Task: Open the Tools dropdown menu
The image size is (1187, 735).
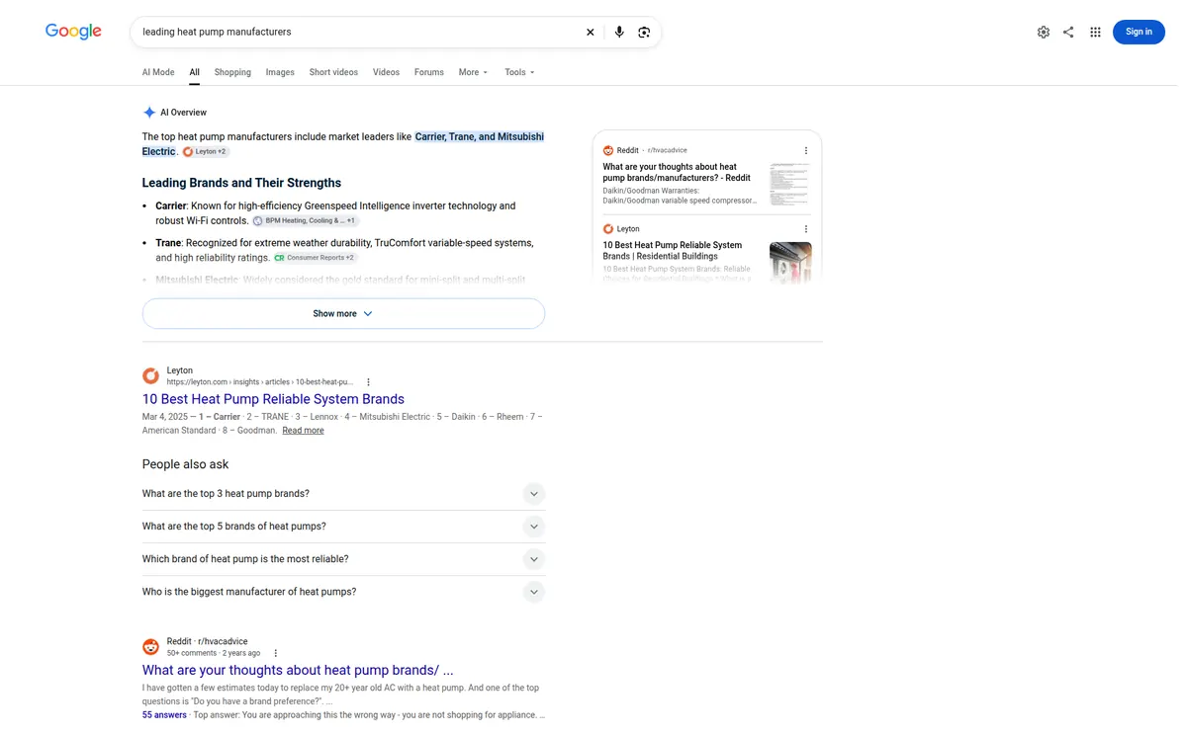Action: click(519, 72)
